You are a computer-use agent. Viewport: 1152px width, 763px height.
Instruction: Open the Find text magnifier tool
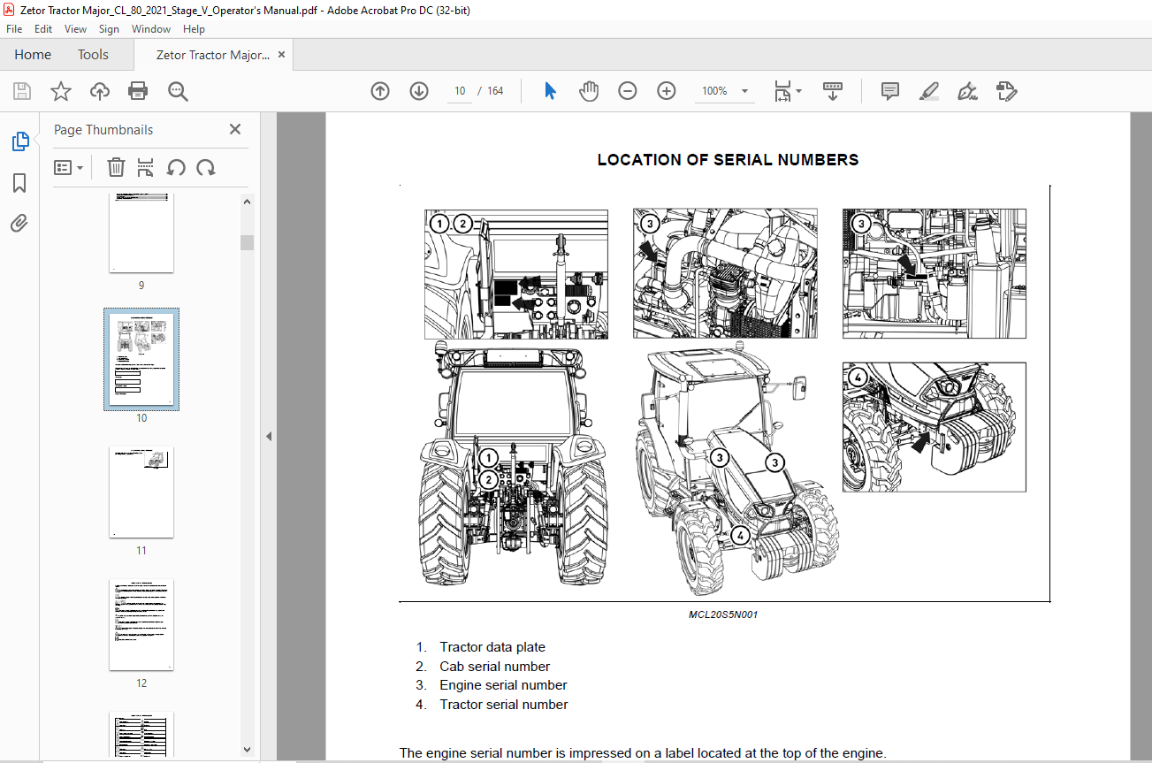[178, 91]
